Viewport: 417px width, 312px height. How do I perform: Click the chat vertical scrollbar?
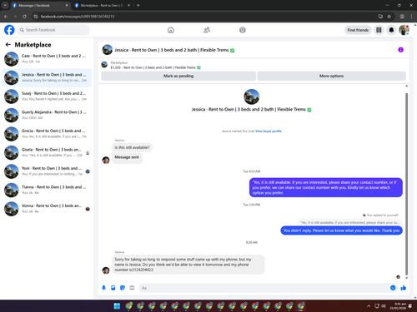(406, 184)
